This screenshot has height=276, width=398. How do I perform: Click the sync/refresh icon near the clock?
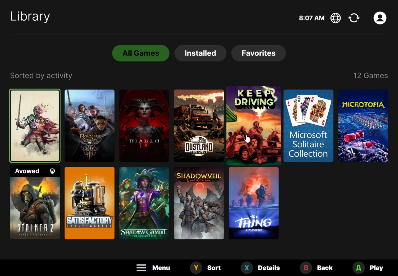coord(354,18)
